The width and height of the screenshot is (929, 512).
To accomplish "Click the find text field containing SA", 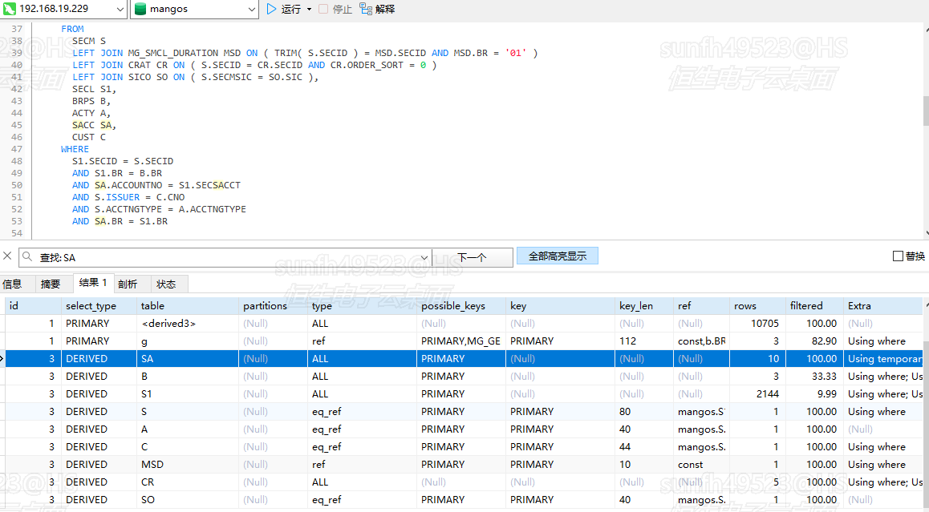I will [225, 257].
